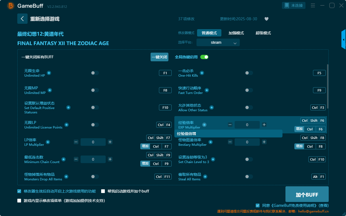Toggle Unlimited HP switch
This screenshot has width=346, height=216.
[x=95, y=73]
